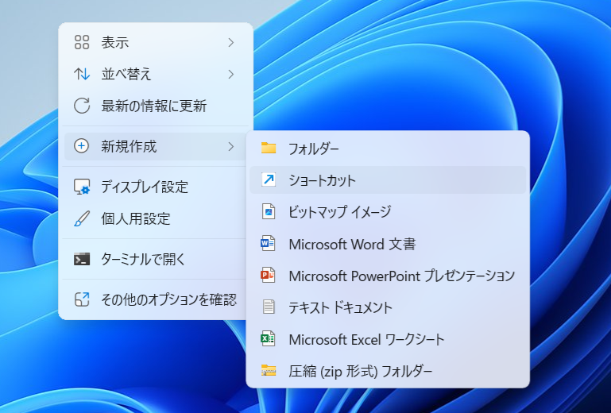Choose 圧縮 (zip 形式) フォルダー entry
This screenshot has width=611, height=413.
[x=388, y=371]
